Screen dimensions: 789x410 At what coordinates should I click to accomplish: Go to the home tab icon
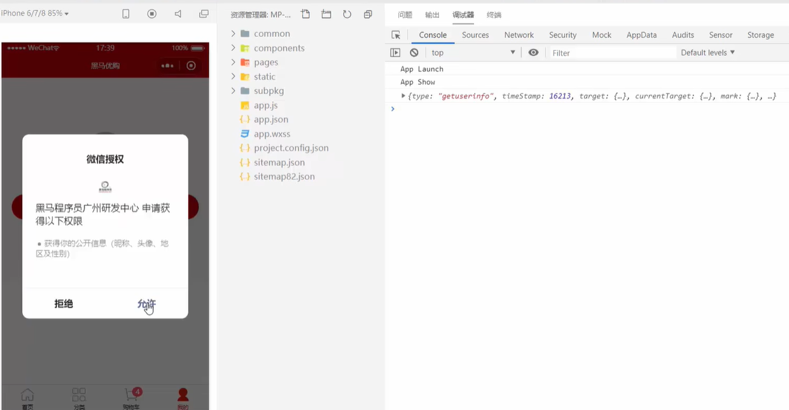(27, 399)
